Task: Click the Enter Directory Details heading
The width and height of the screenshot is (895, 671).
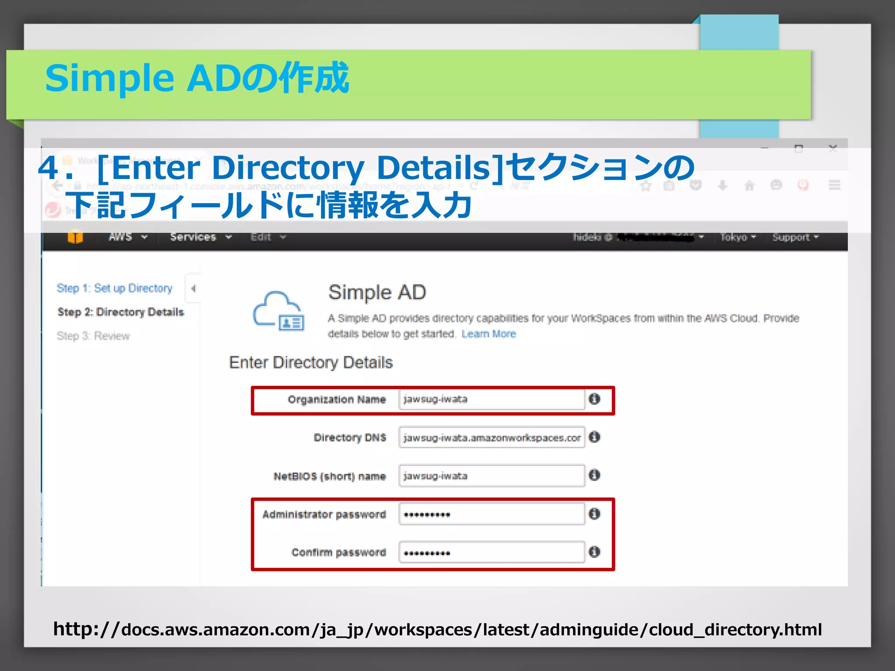Action: click(x=311, y=363)
